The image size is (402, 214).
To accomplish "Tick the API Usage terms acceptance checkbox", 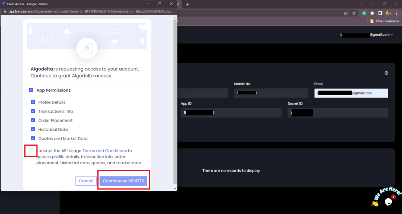I will pyautogui.click(x=31, y=150).
